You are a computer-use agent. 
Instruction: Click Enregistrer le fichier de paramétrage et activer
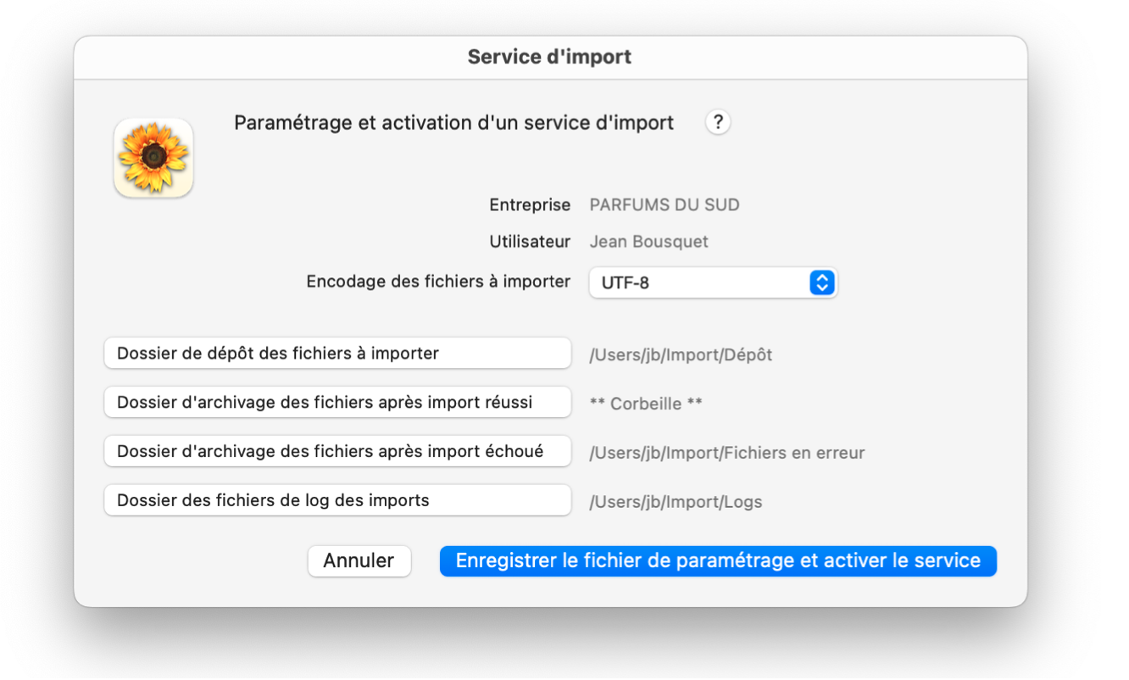718,560
